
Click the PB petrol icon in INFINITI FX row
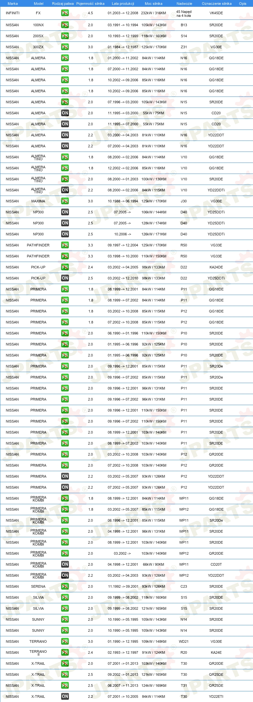pyautogui.click(x=65, y=13)
